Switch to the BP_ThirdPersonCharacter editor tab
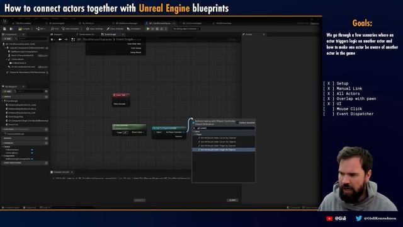 159,23
